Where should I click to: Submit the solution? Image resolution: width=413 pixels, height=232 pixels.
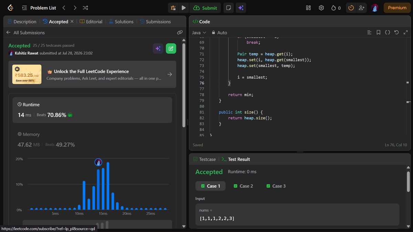point(205,8)
